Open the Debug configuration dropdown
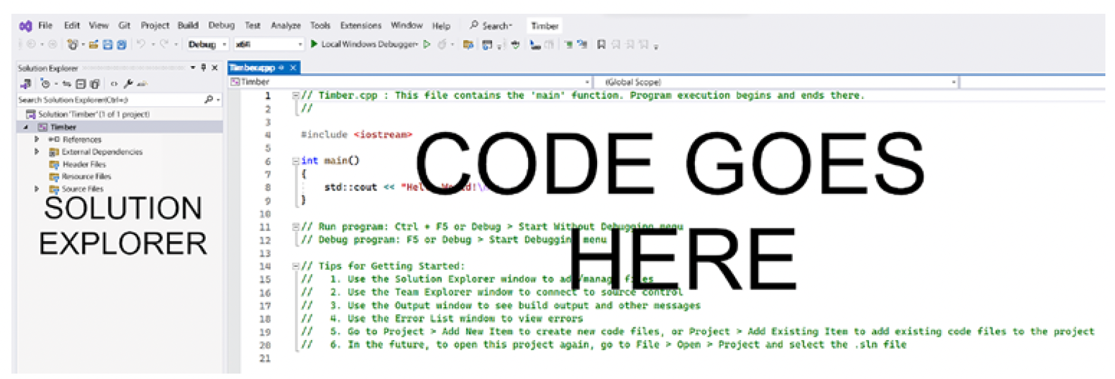Image resolution: width=1115 pixels, height=379 pixels. (207, 44)
